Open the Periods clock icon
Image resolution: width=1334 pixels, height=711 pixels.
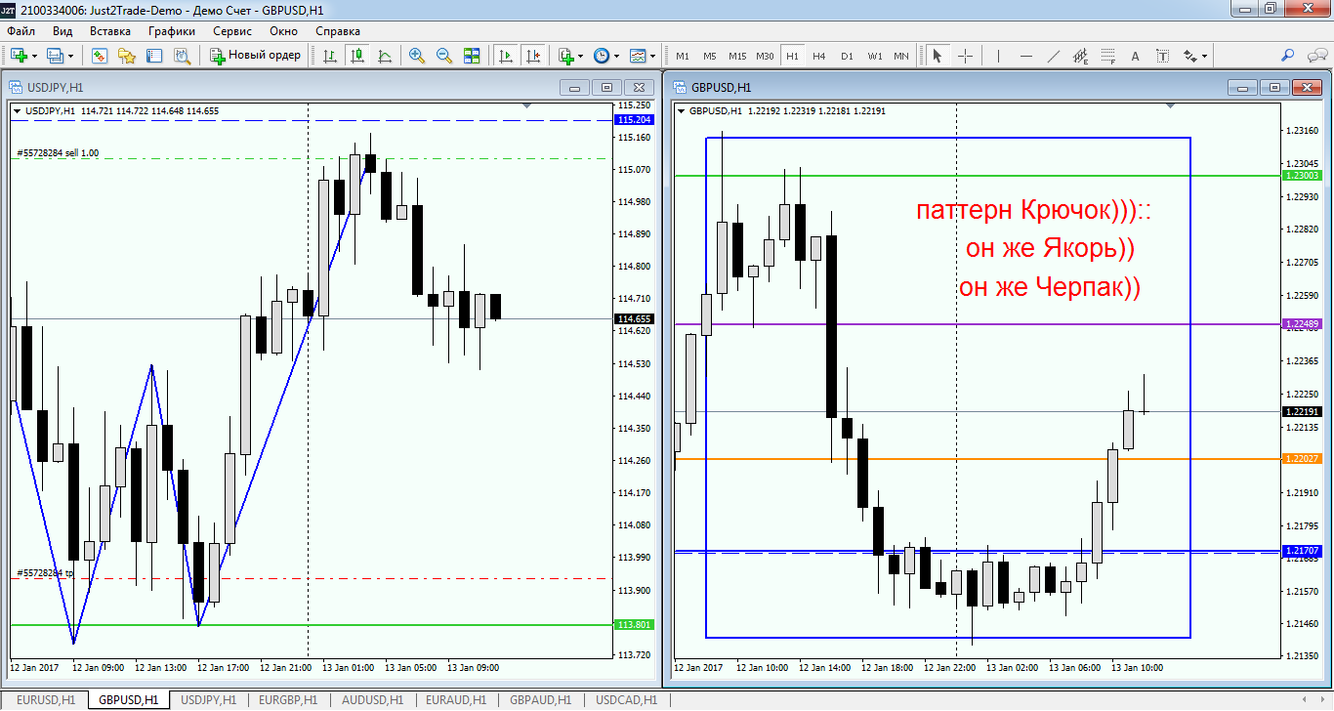(x=602, y=56)
